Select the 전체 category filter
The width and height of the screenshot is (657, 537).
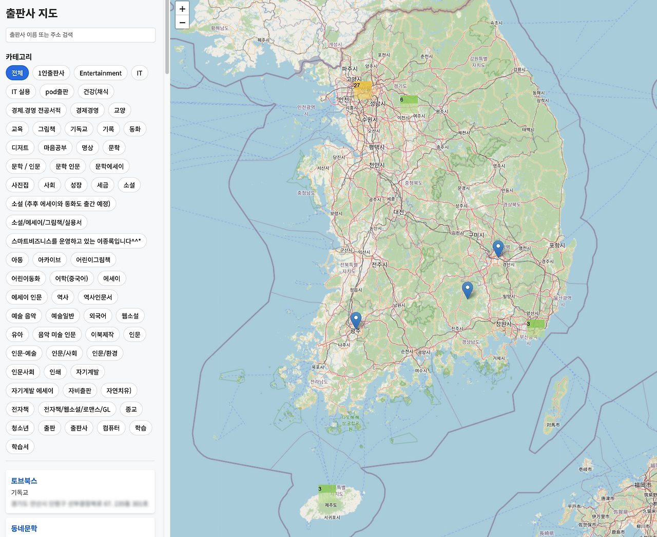[x=17, y=73]
